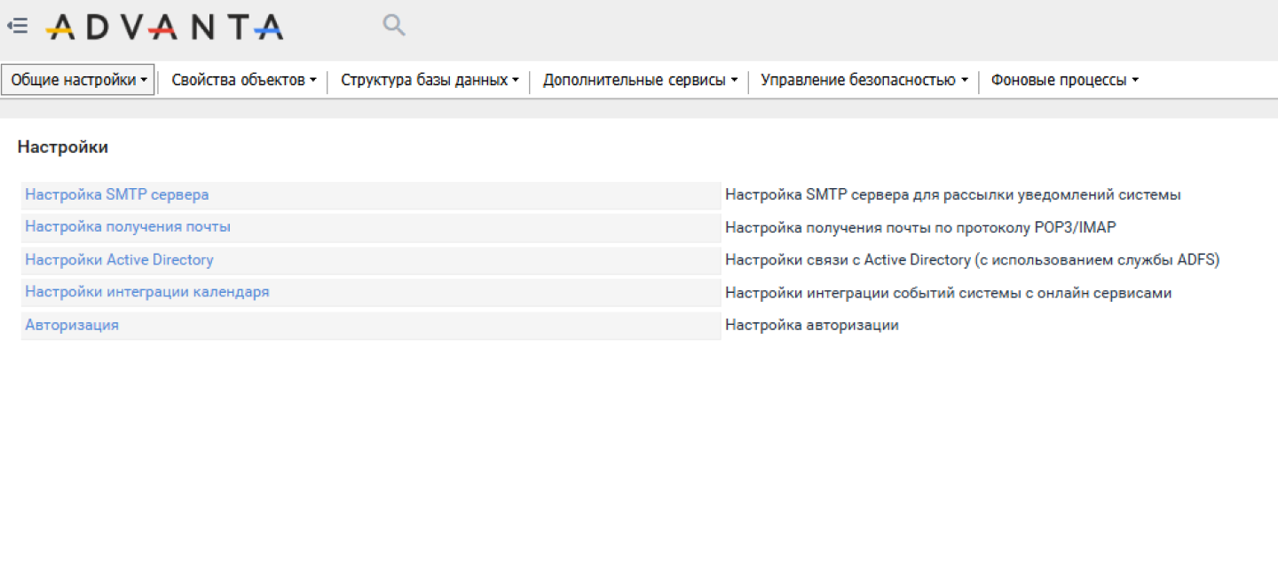Expand the Структура базы данных dropdown
This screenshot has width=1278, height=568.
430,80
